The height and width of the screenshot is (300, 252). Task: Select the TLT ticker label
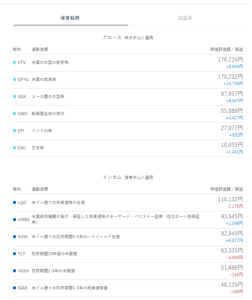click(x=22, y=254)
